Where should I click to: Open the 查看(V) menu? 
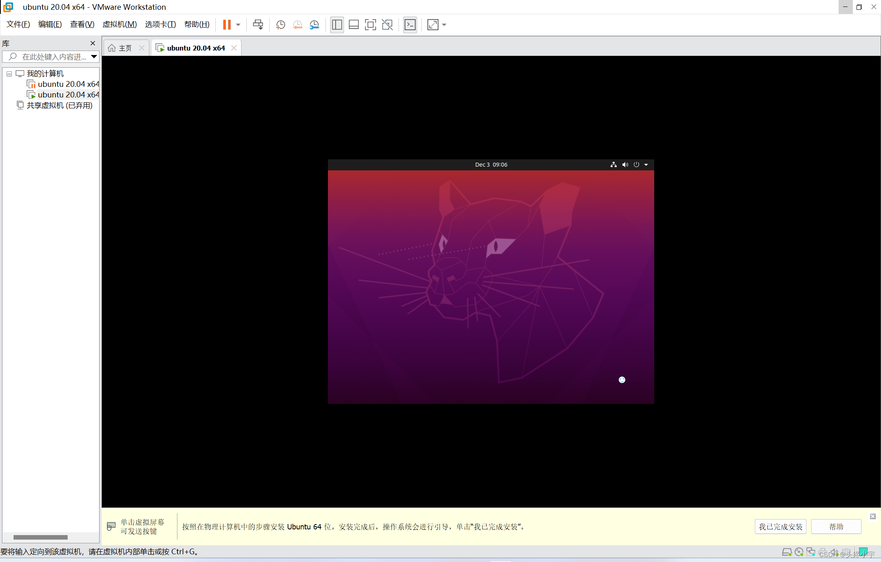(x=82, y=24)
